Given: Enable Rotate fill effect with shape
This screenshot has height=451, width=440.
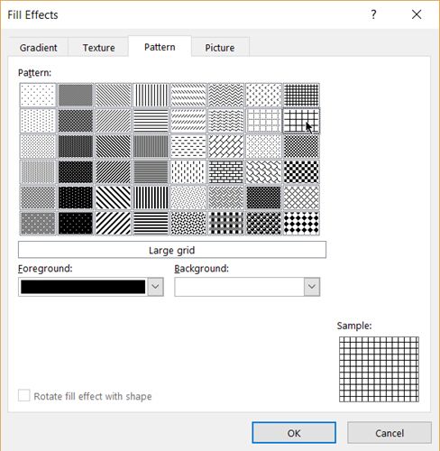Looking at the screenshot, I should 24,396.
